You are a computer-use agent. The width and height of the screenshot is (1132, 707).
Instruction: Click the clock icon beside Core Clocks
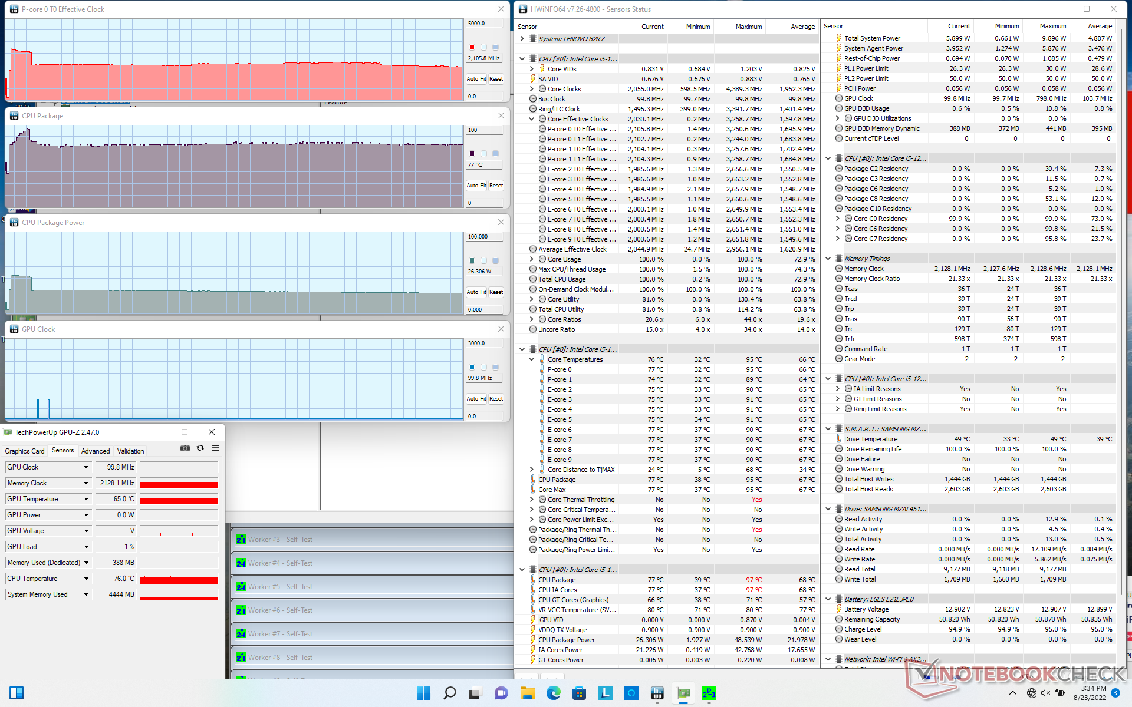[542, 89]
